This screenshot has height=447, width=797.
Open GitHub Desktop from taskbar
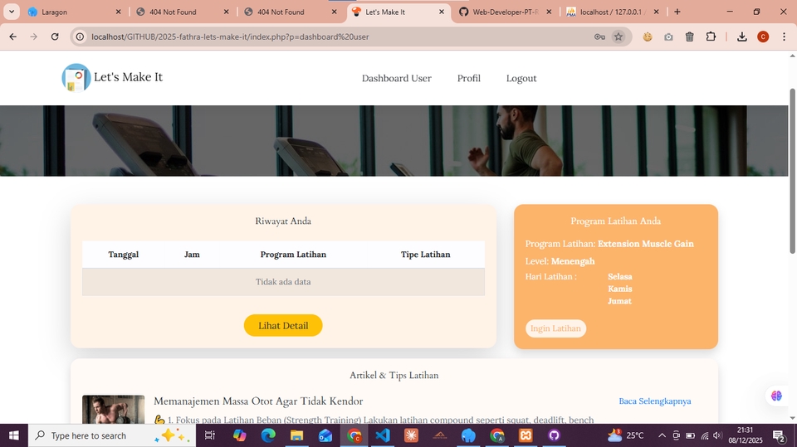554,435
